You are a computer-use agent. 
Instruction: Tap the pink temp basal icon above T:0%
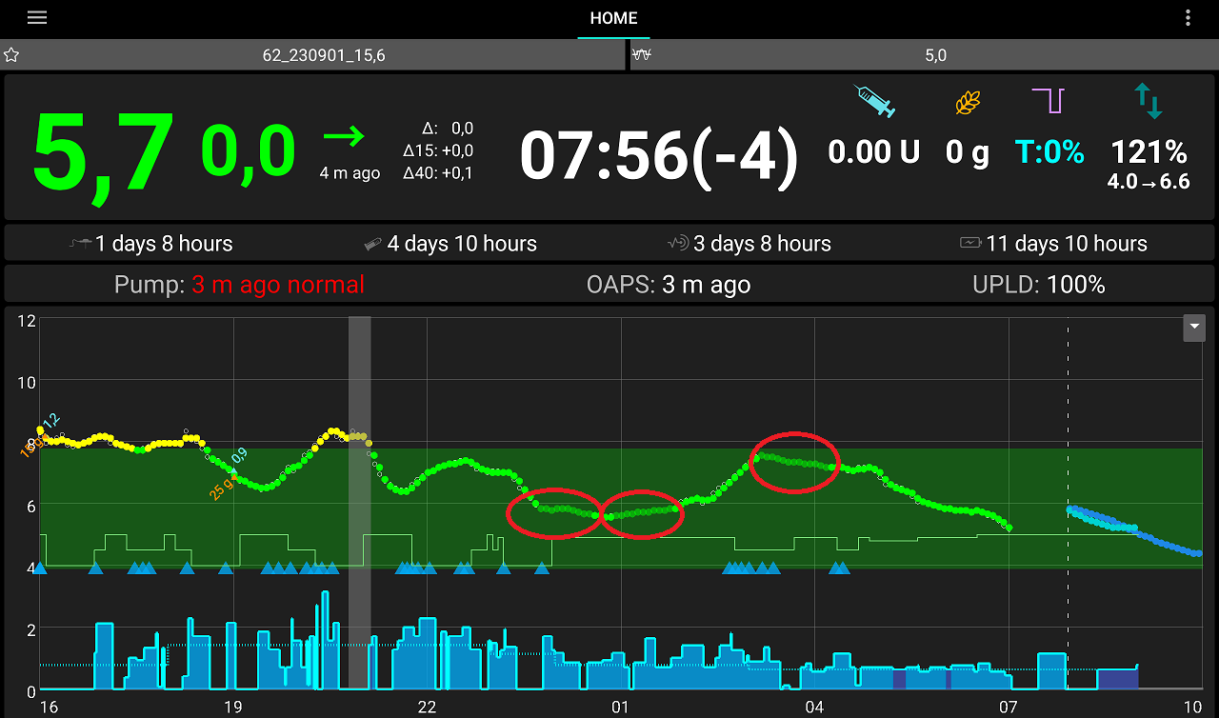point(1048,100)
